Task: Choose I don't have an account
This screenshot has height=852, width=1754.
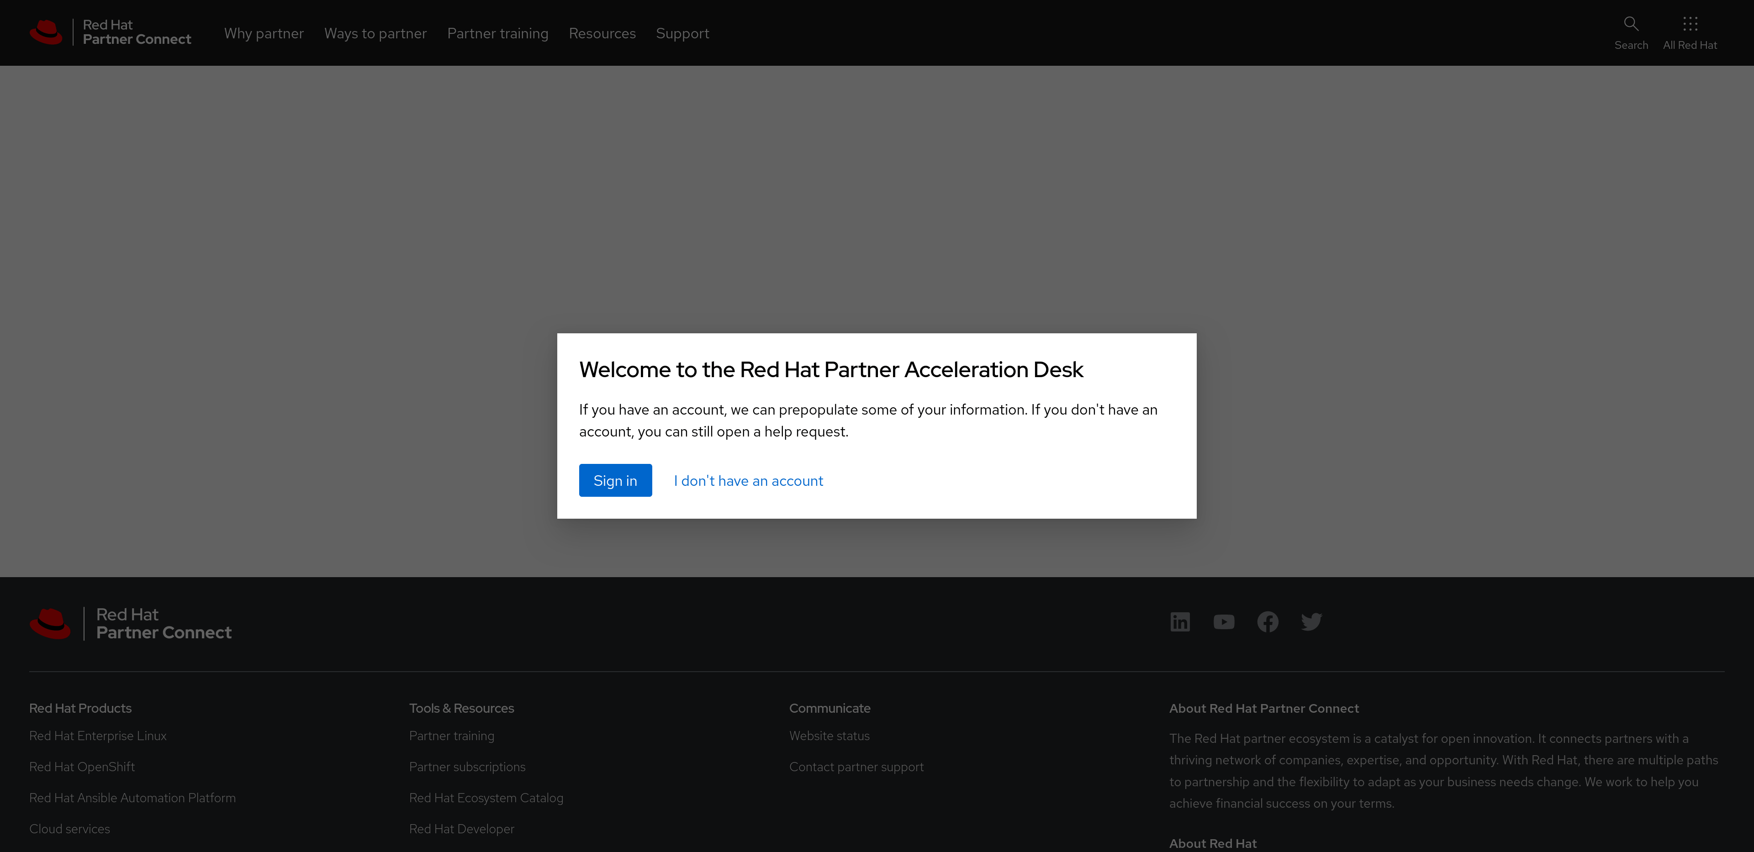Action: 748,481
